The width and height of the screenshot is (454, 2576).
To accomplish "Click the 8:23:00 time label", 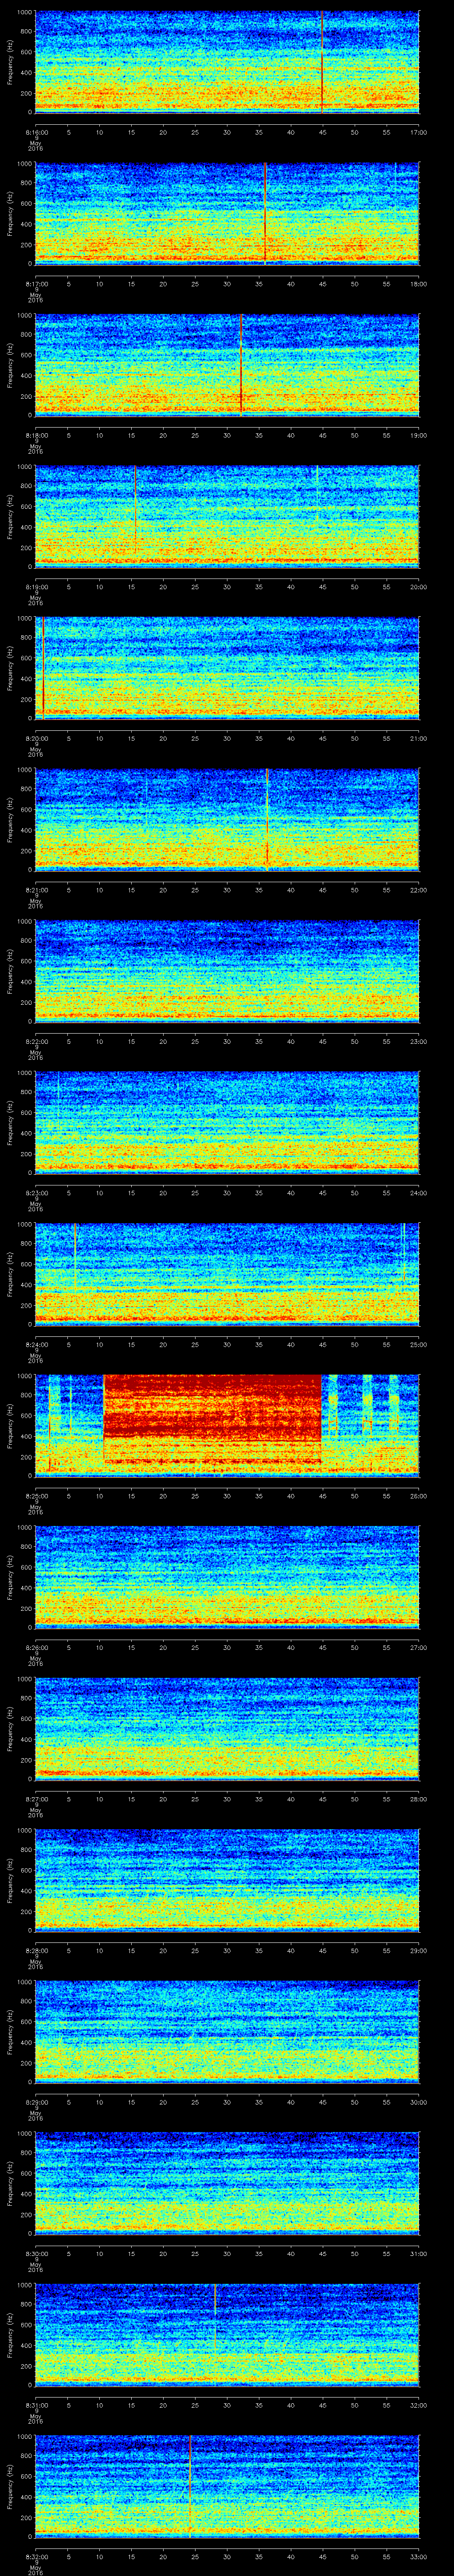I will click(37, 1192).
